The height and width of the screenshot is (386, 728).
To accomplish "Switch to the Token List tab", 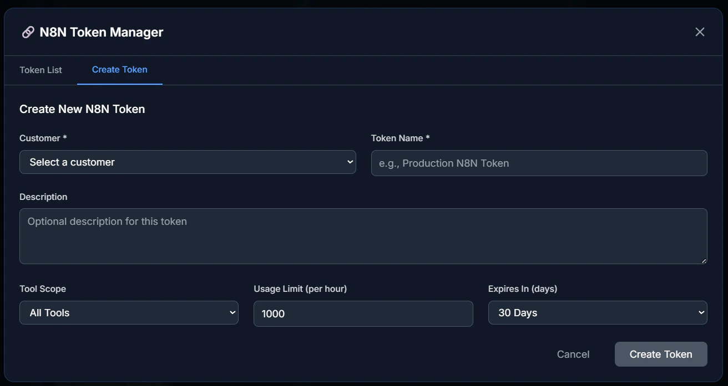I will (x=41, y=70).
